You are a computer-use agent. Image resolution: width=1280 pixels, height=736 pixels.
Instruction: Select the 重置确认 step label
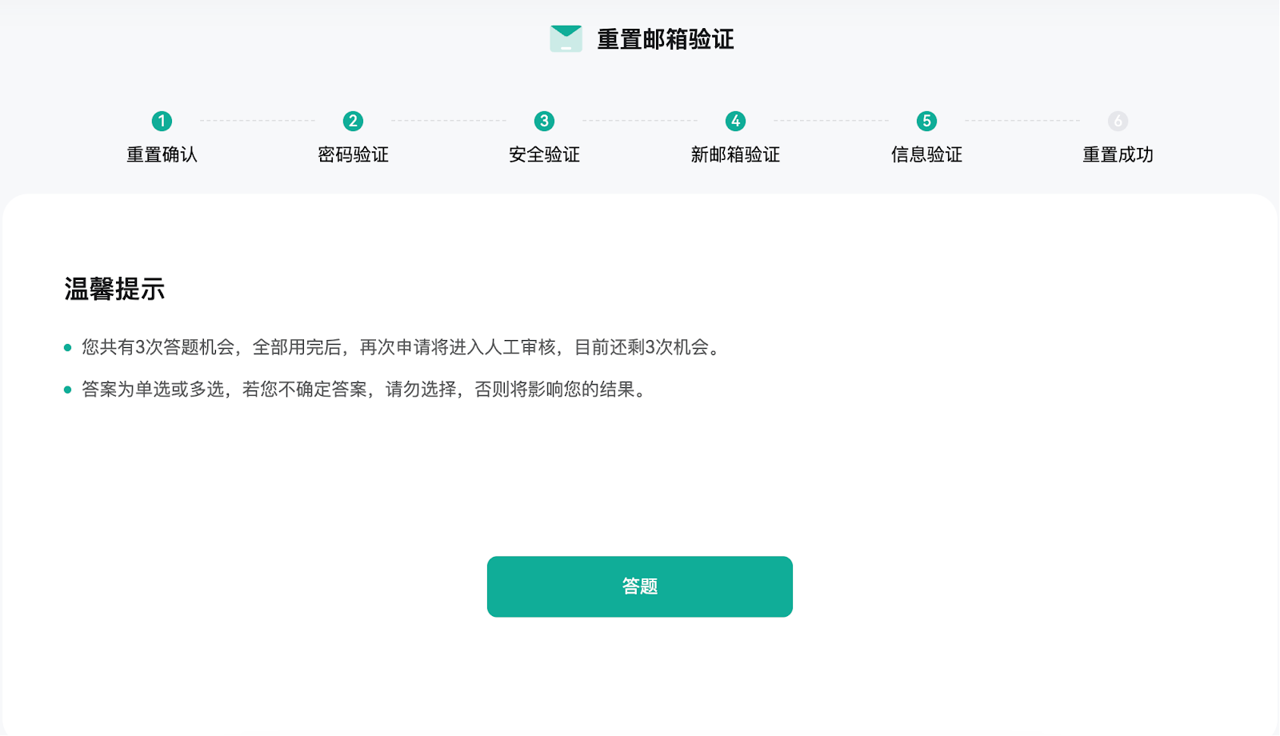162,154
